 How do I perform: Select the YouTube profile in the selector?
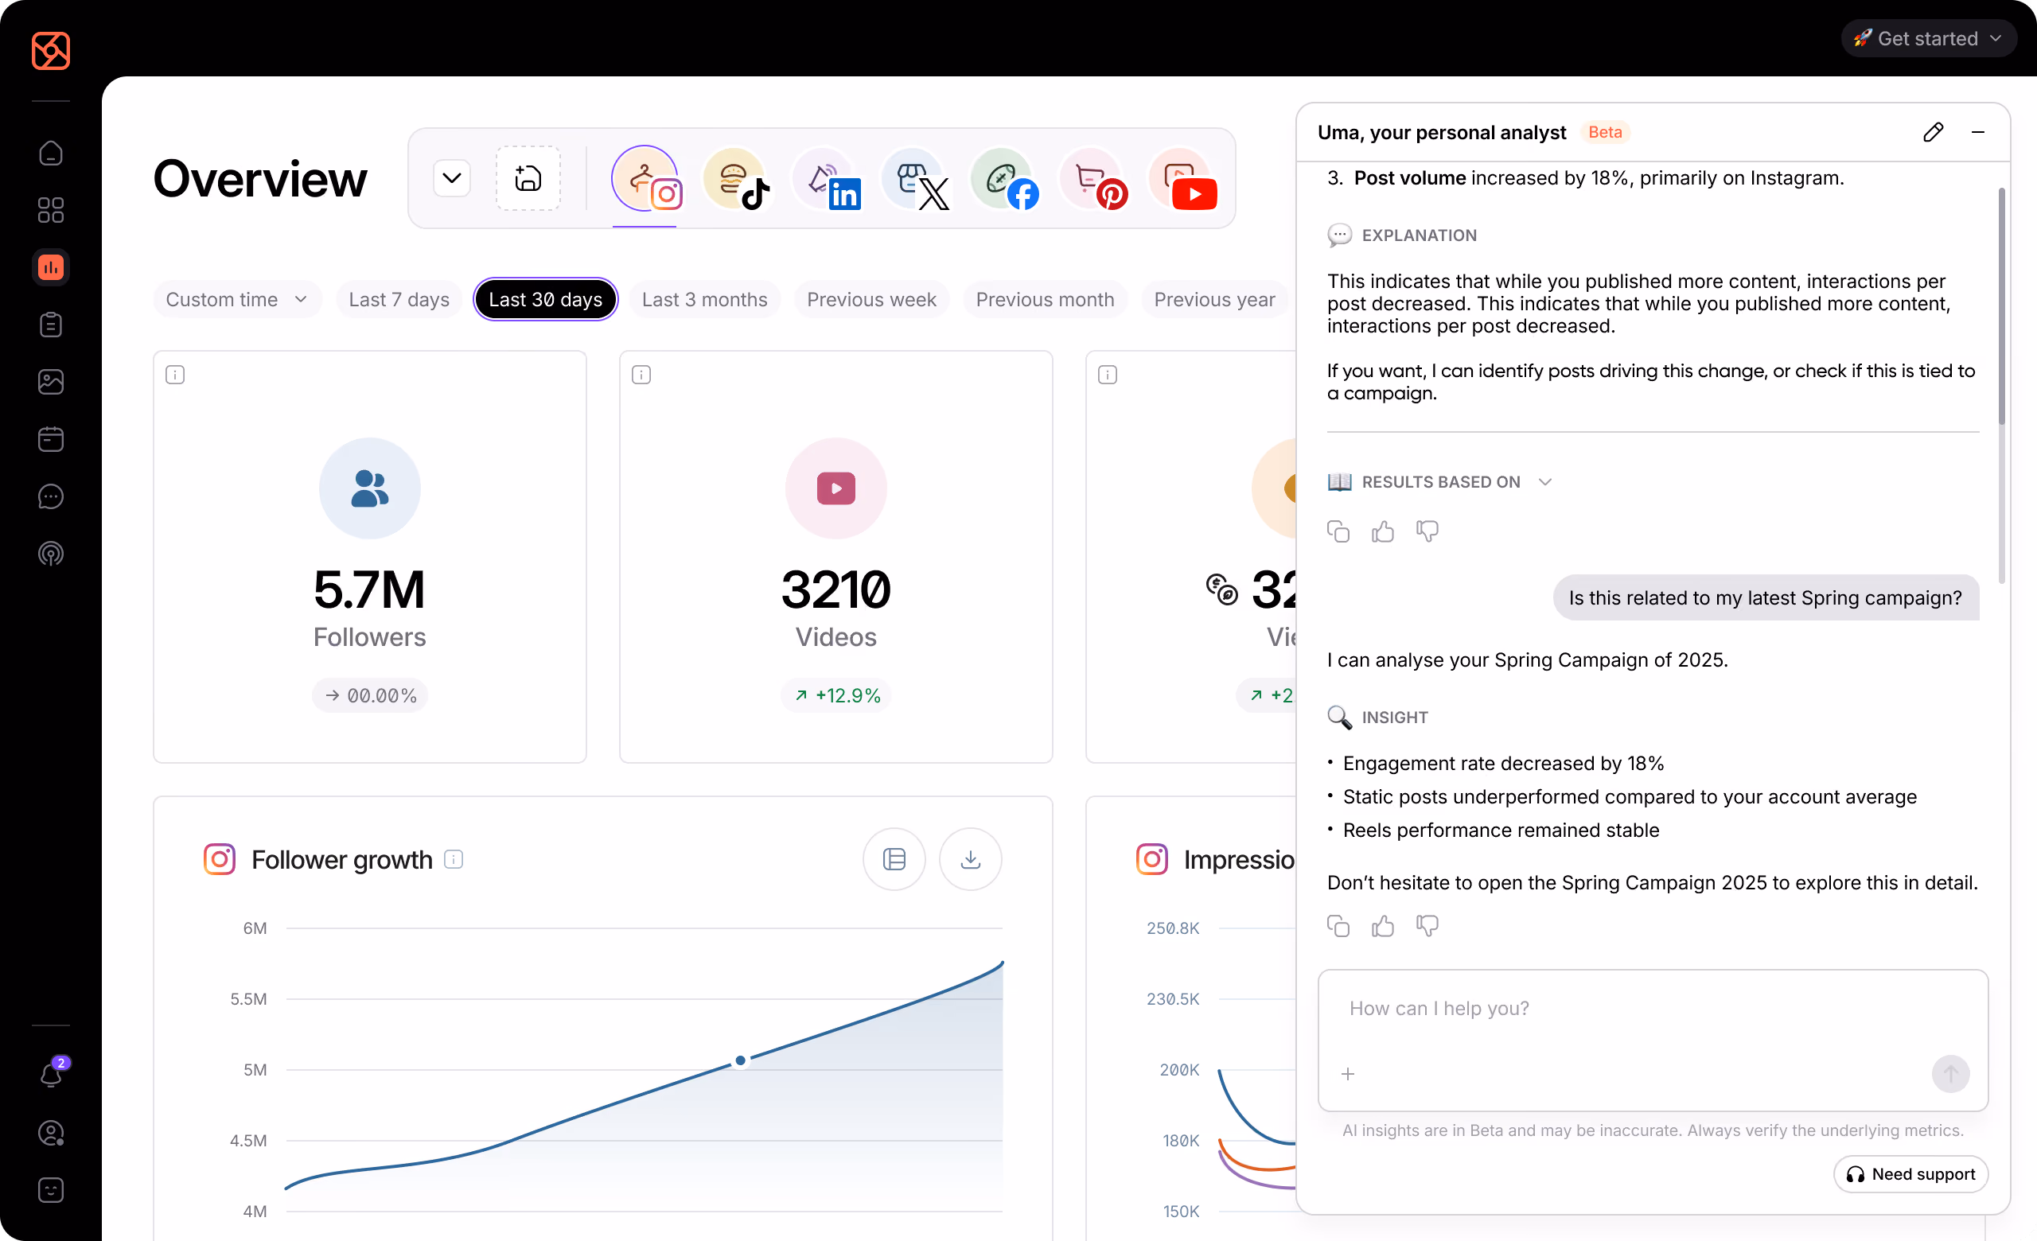[x=1183, y=178]
